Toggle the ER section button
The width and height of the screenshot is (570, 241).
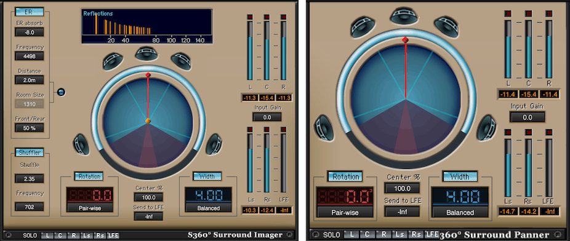pos(29,12)
